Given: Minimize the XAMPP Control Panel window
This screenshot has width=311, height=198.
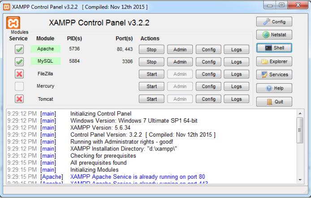Looking at the screenshot, I should click(269, 5).
